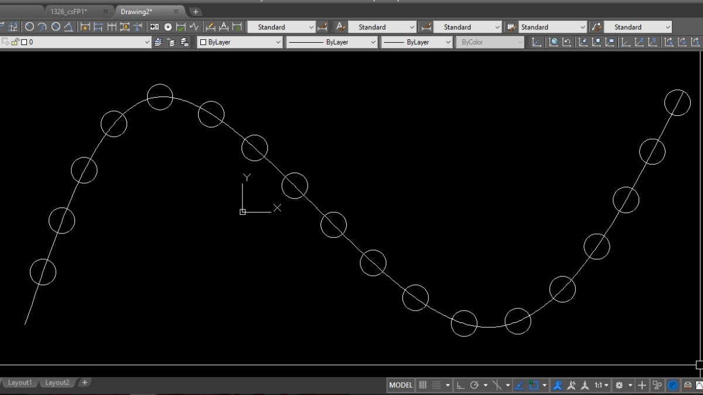Toggle 2D Object Snap

coord(533,385)
